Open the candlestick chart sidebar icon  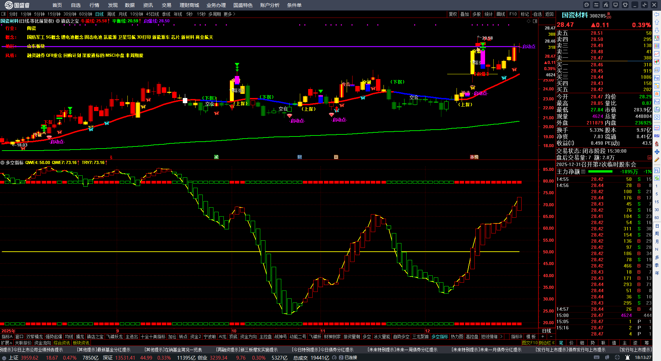click(x=657, y=62)
